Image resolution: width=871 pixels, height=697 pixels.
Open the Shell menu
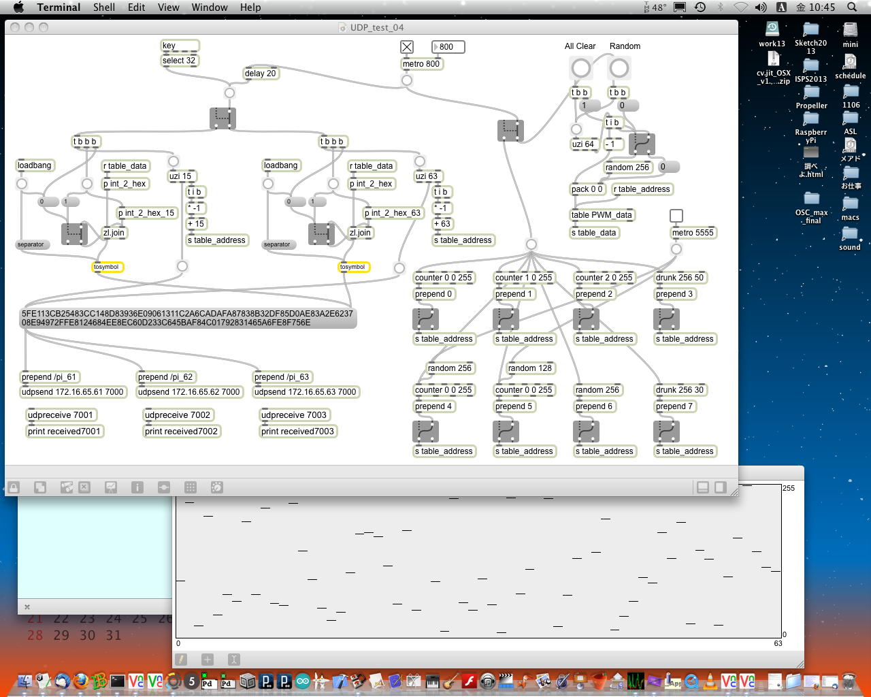point(104,7)
